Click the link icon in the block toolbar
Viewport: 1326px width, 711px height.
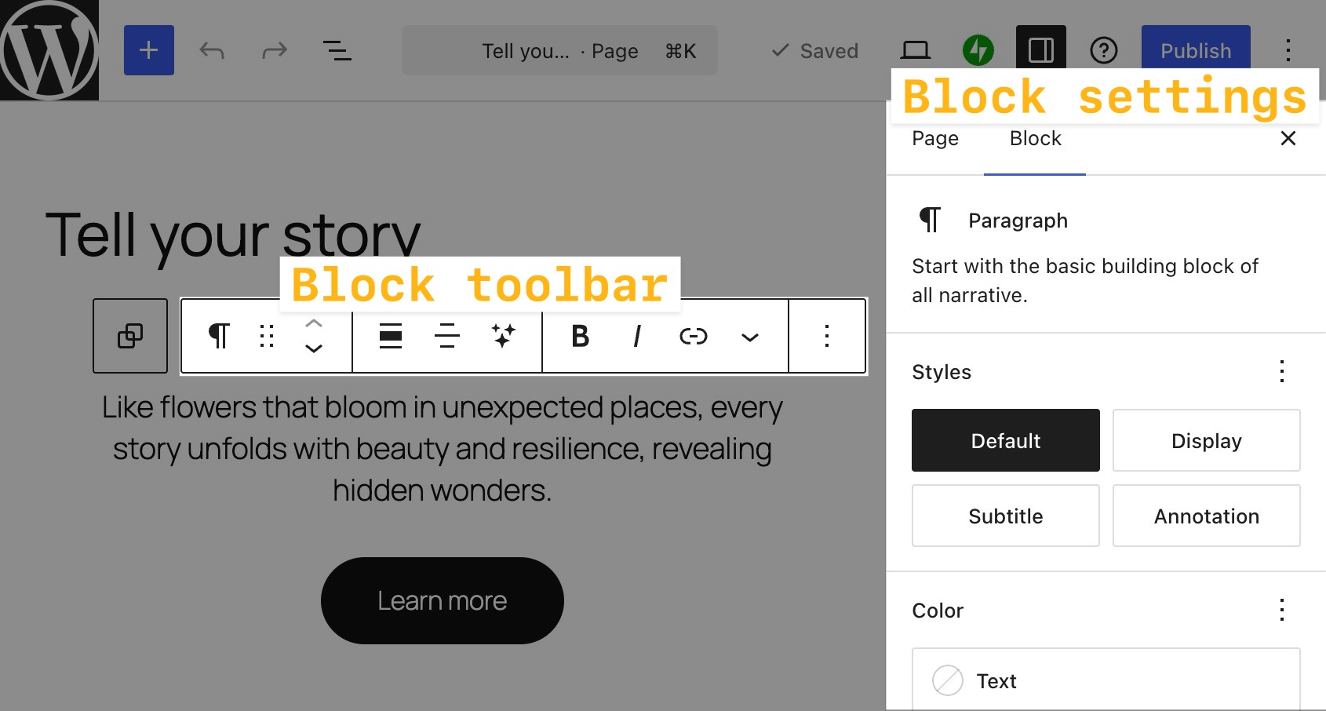pyautogui.click(x=693, y=336)
